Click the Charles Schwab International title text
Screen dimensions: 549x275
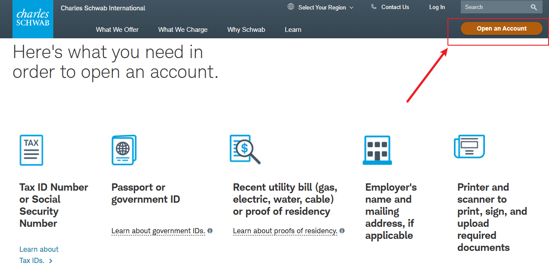click(103, 8)
